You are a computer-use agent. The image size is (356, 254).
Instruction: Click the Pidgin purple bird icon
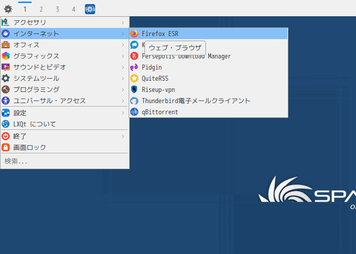coord(134,67)
